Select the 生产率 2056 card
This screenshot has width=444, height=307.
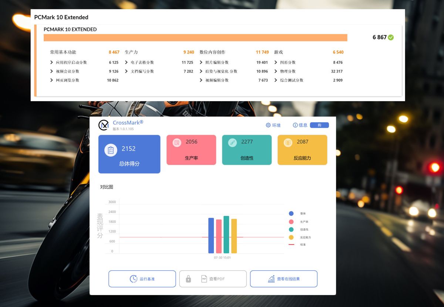coord(191,150)
